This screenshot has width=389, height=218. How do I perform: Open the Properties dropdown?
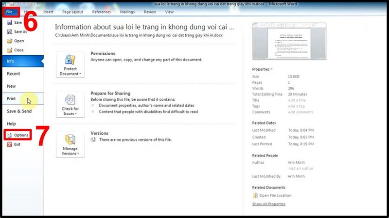[262, 69]
